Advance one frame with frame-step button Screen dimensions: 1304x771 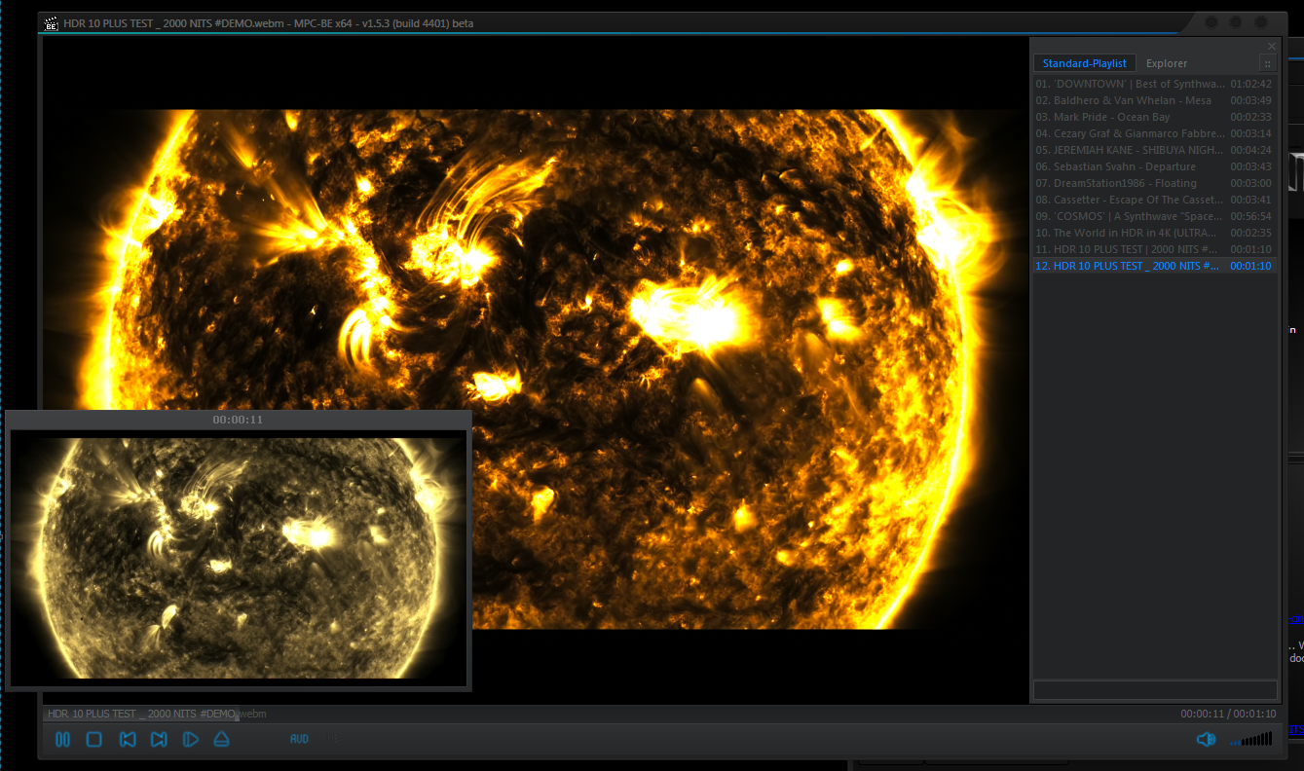[190, 740]
